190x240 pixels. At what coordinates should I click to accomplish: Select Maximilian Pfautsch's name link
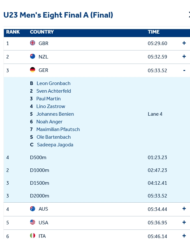pyautogui.click(x=58, y=129)
